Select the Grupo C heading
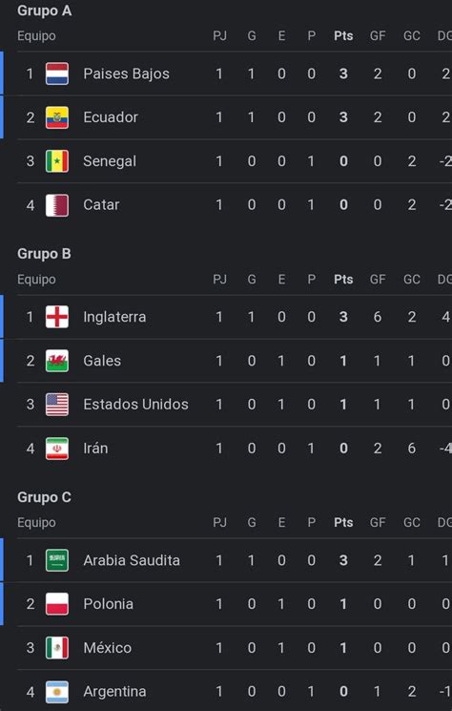 (45, 497)
